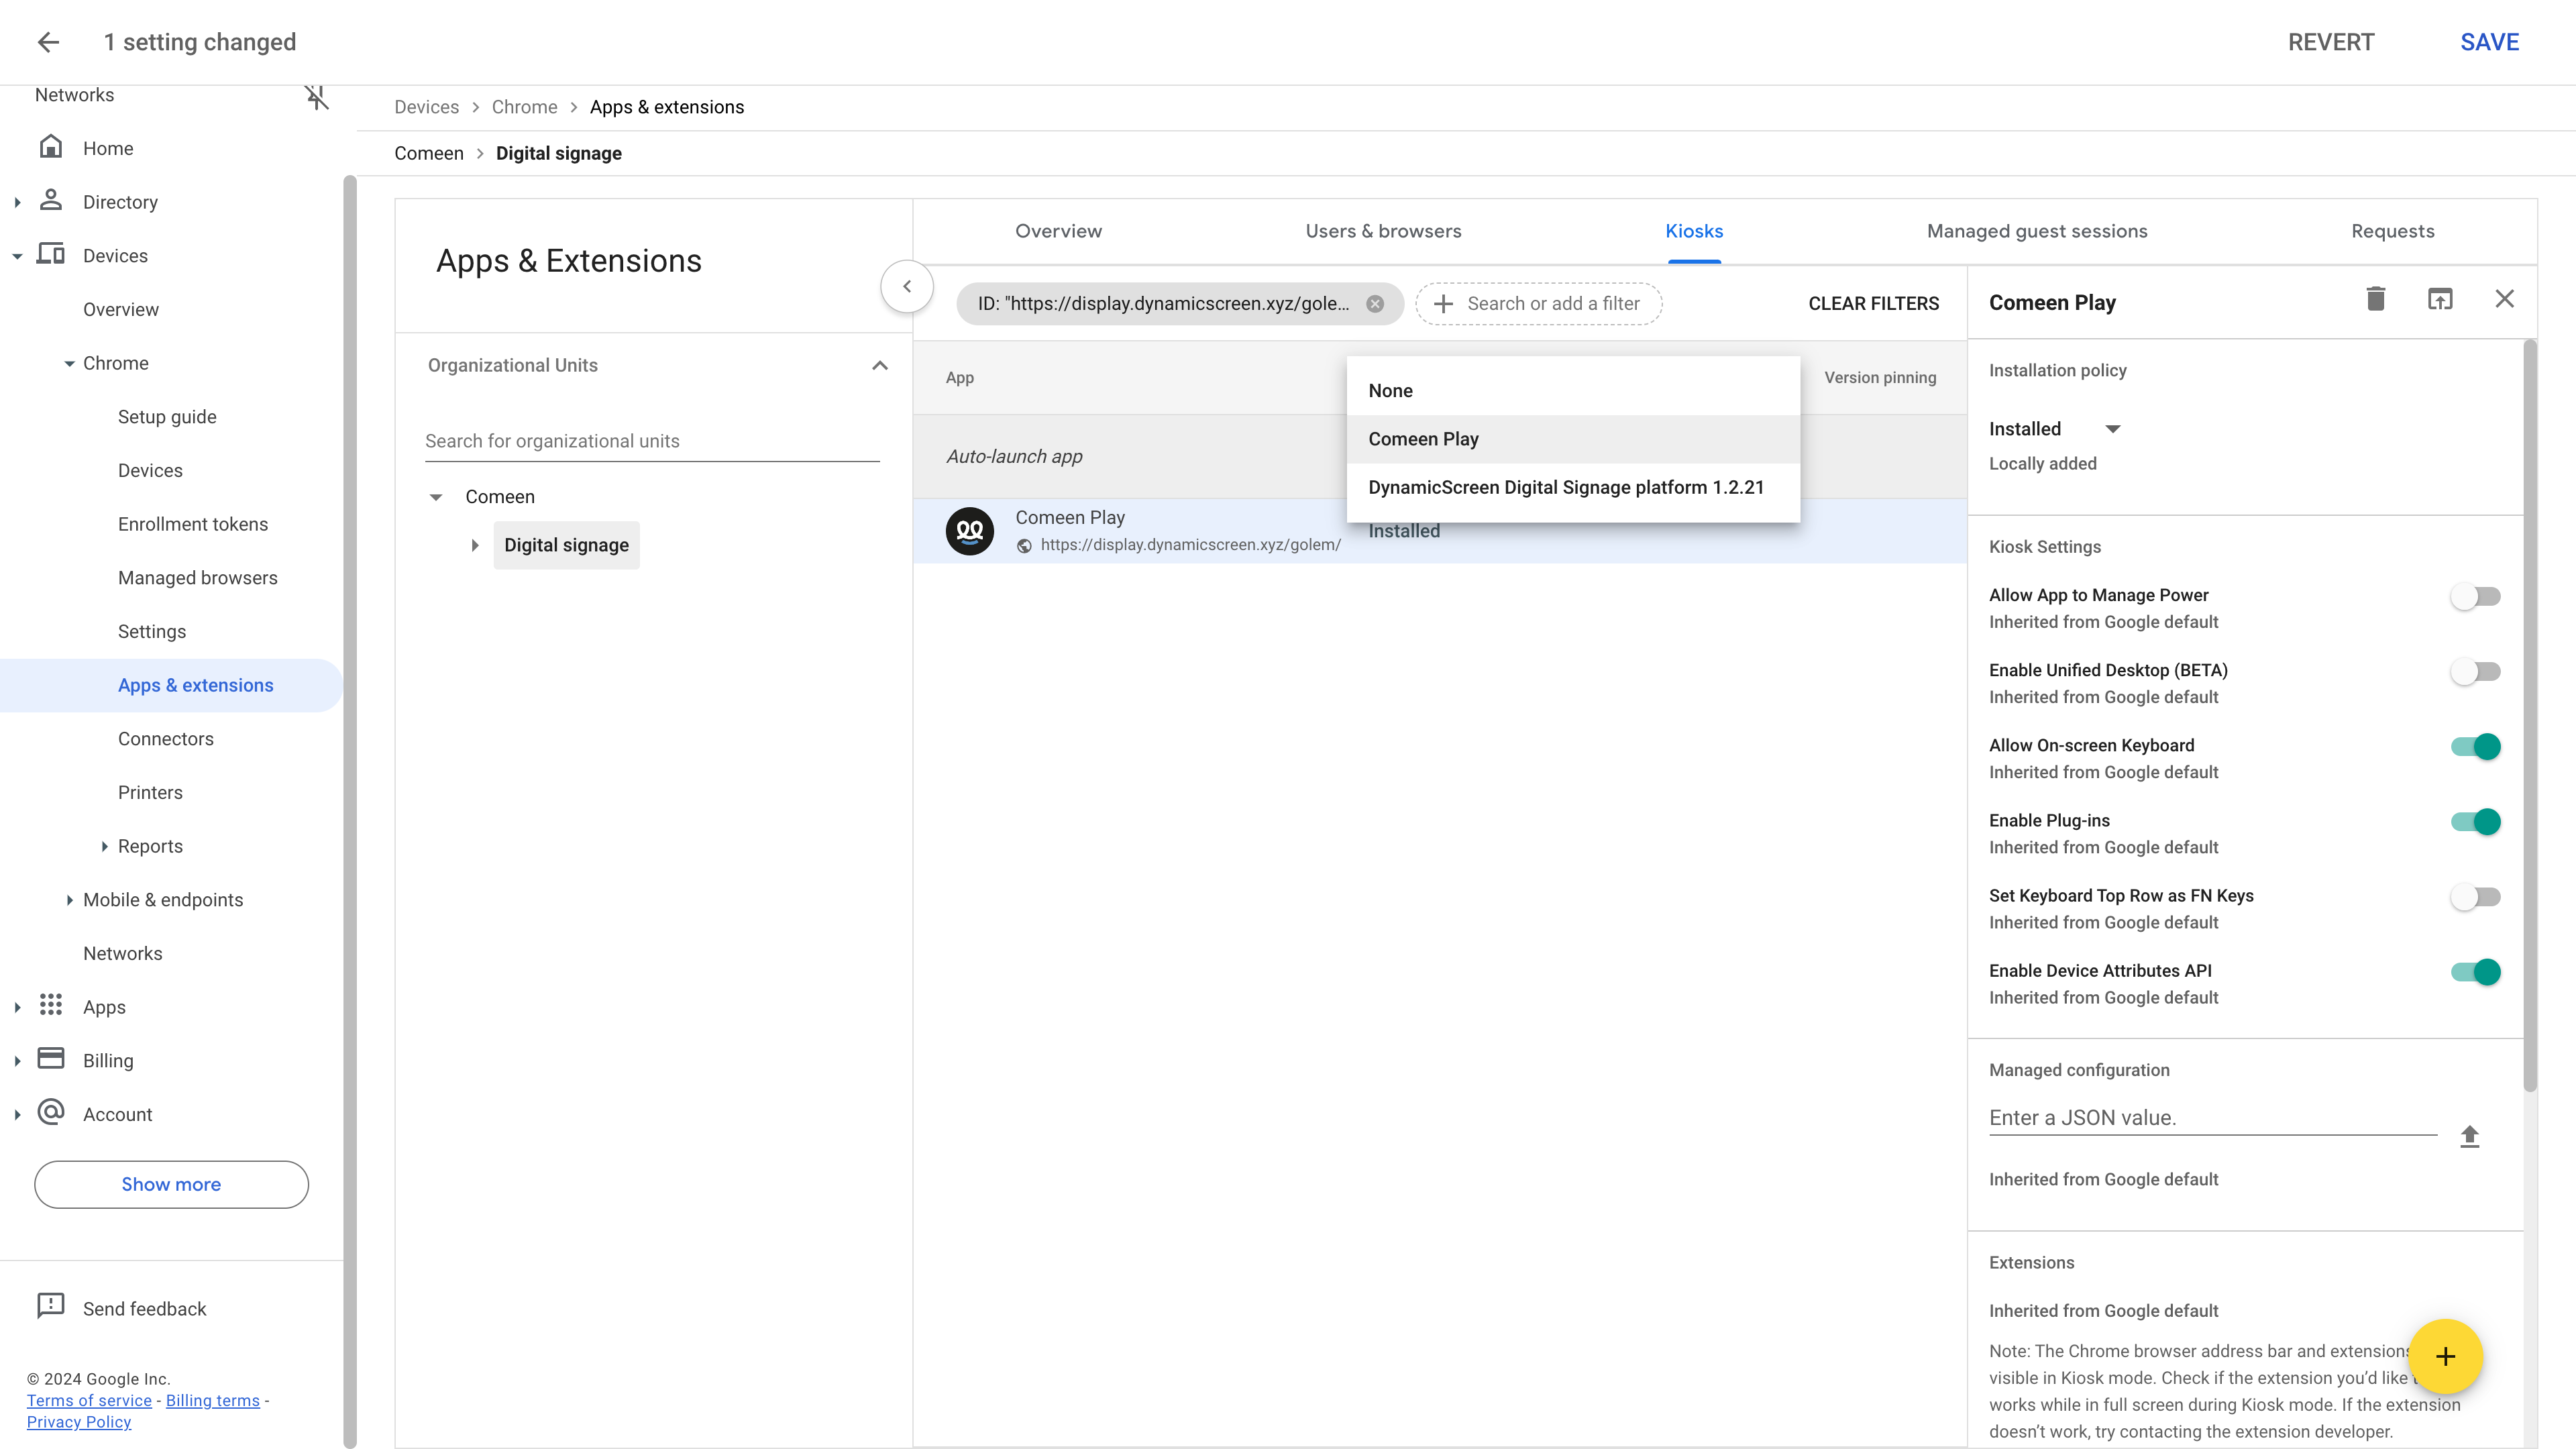Click the details panel vertical scrollbar
Screen dimensions: 2576x1449
[2530, 716]
